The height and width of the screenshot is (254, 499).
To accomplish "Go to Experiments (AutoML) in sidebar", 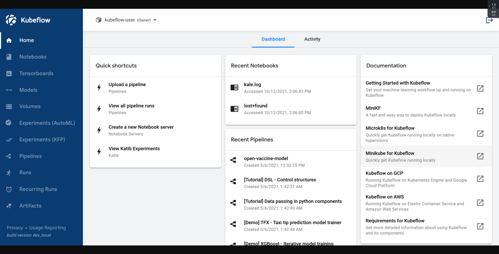I will click(x=47, y=123).
